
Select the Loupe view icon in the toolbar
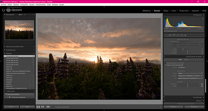point(38,107)
